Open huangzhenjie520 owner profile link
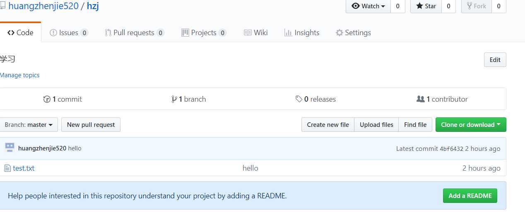525x212 pixels. tap(43, 6)
